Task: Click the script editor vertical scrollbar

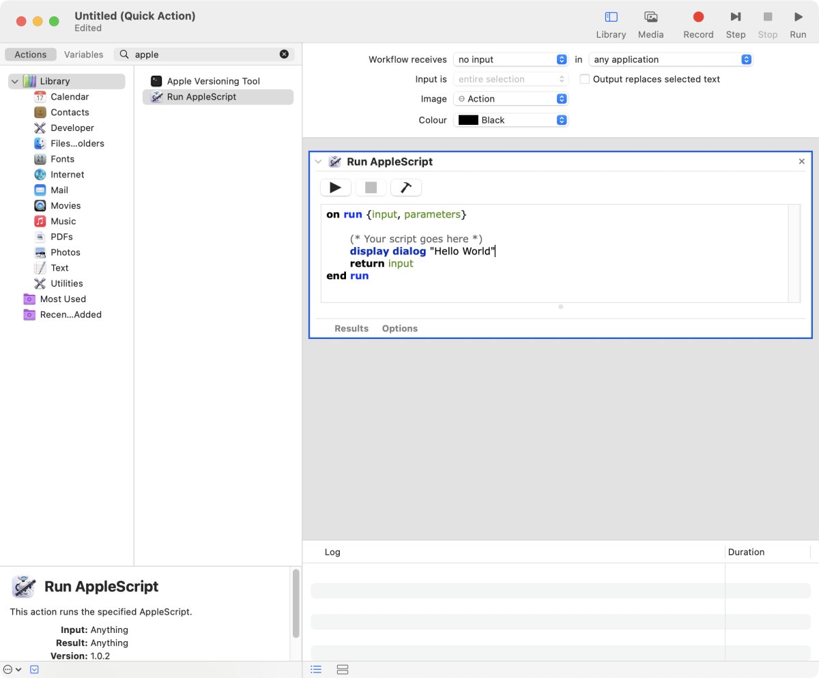Action: [x=794, y=253]
